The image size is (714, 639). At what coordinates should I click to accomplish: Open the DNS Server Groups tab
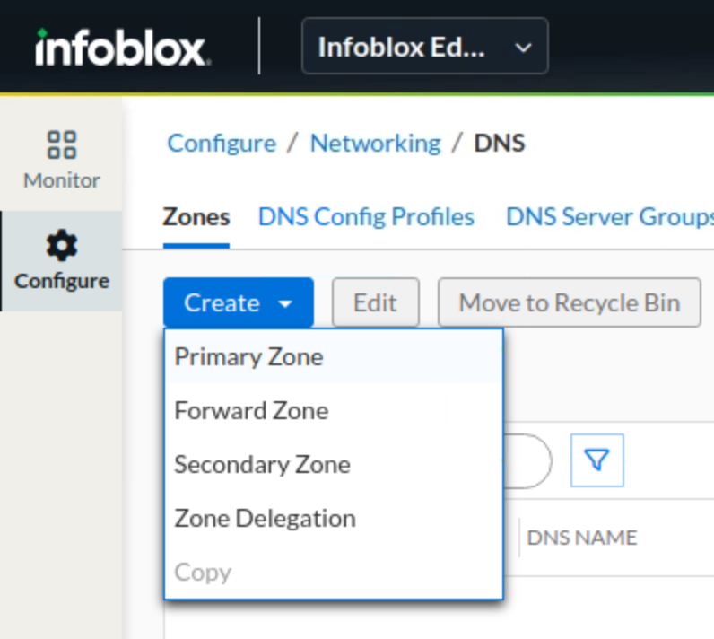(x=608, y=217)
